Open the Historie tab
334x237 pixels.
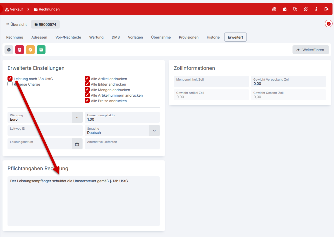213,37
